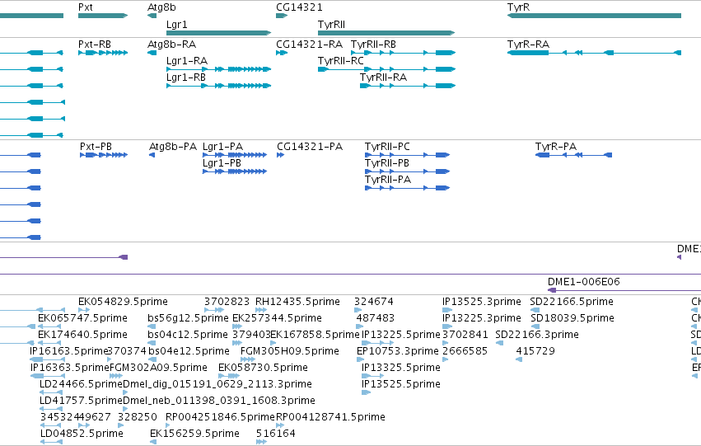Open EST FGM305H09.5prime
Viewport: 701px width, 446px height.
290,351
